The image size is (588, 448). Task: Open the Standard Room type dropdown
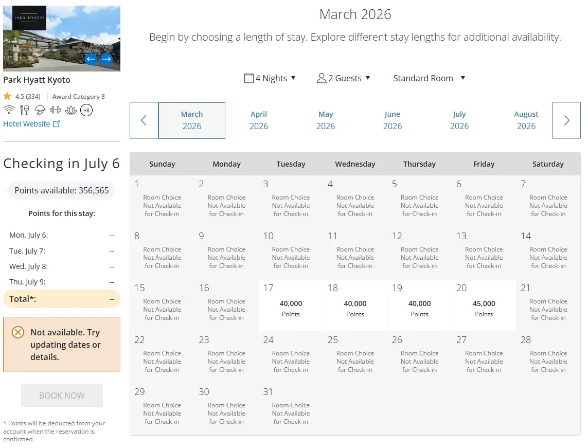(429, 78)
